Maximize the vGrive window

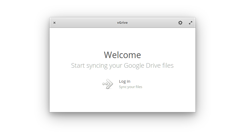click(191, 23)
